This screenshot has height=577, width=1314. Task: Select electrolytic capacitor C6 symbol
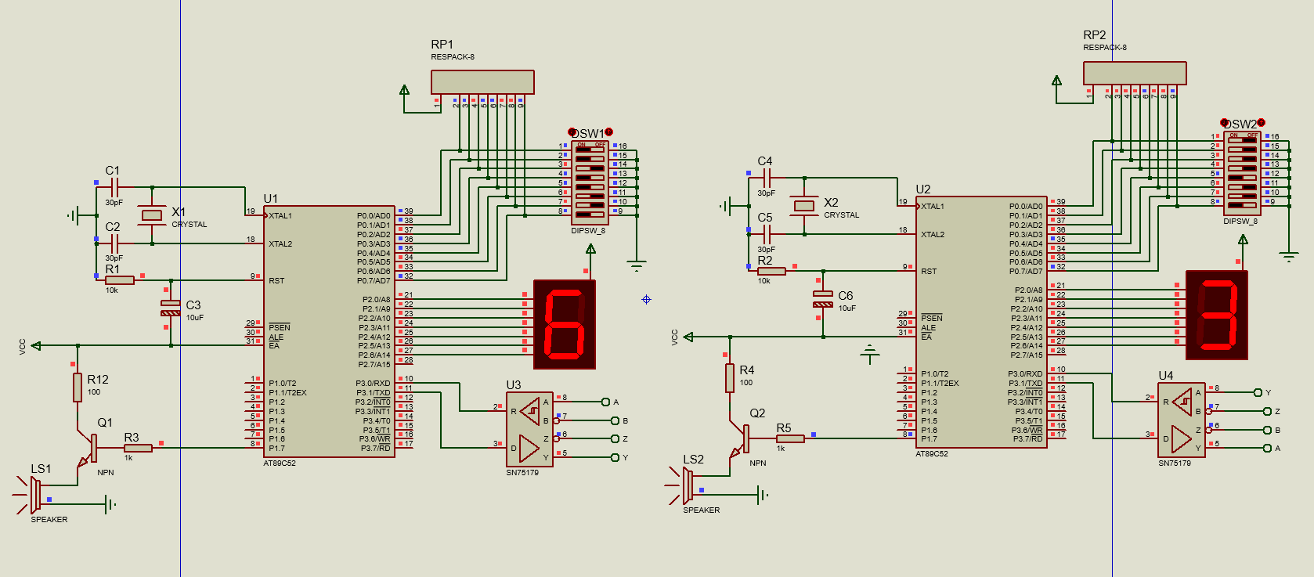coord(823,298)
